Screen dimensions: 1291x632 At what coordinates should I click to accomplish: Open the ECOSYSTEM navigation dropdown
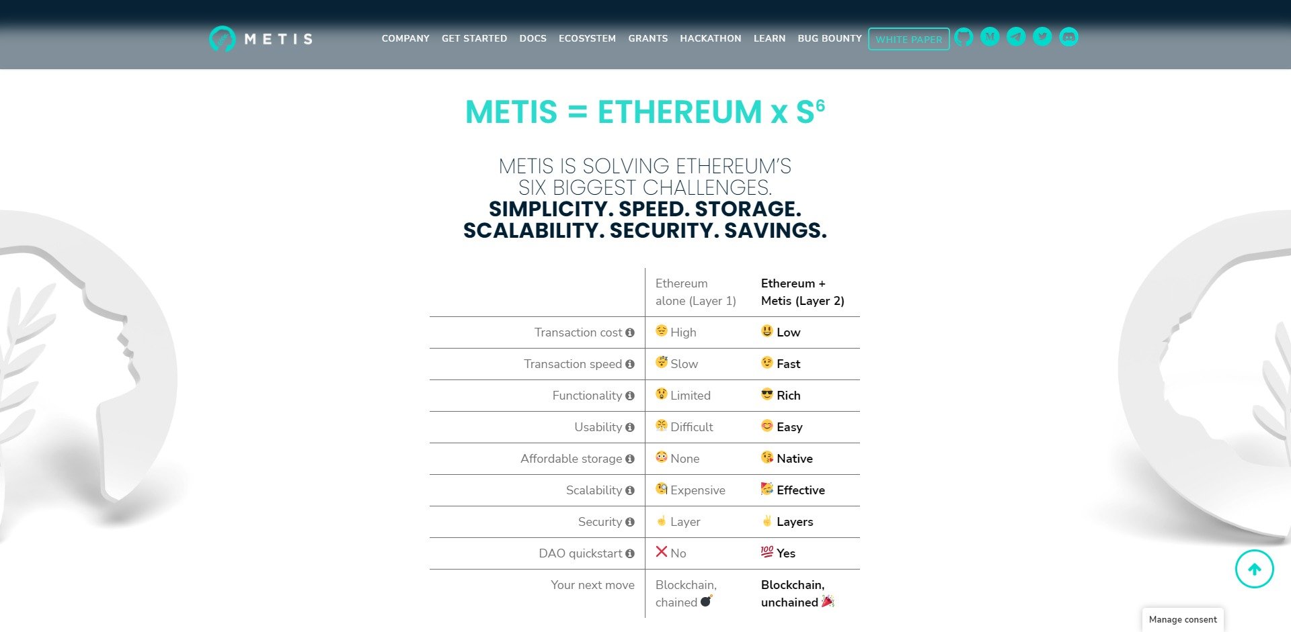[587, 38]
